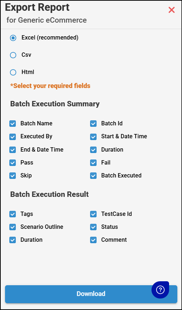This screenshot has width=182, height=310.
Task: Choose the Csv export format
Action: pyautogui.click(x=13, y=55)
